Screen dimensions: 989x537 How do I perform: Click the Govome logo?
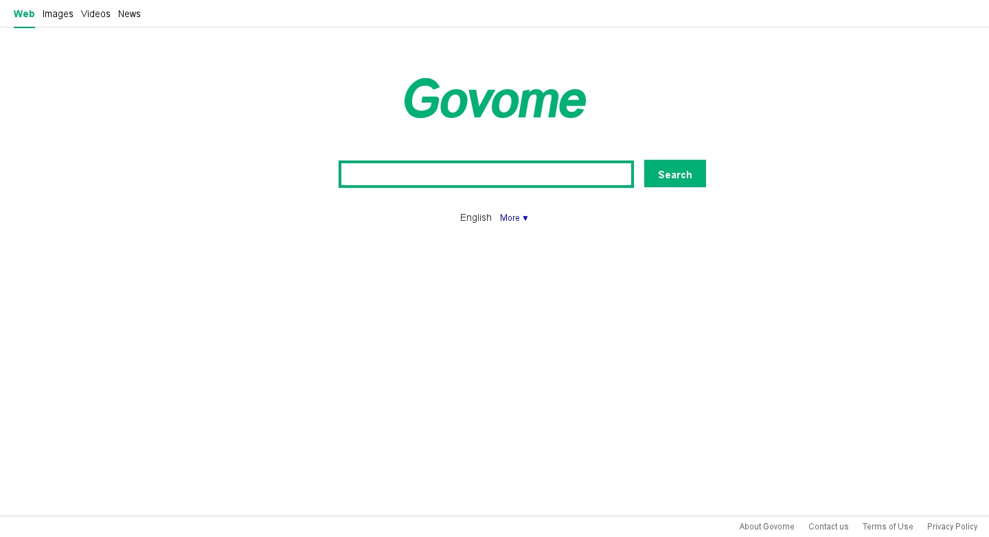494,99
